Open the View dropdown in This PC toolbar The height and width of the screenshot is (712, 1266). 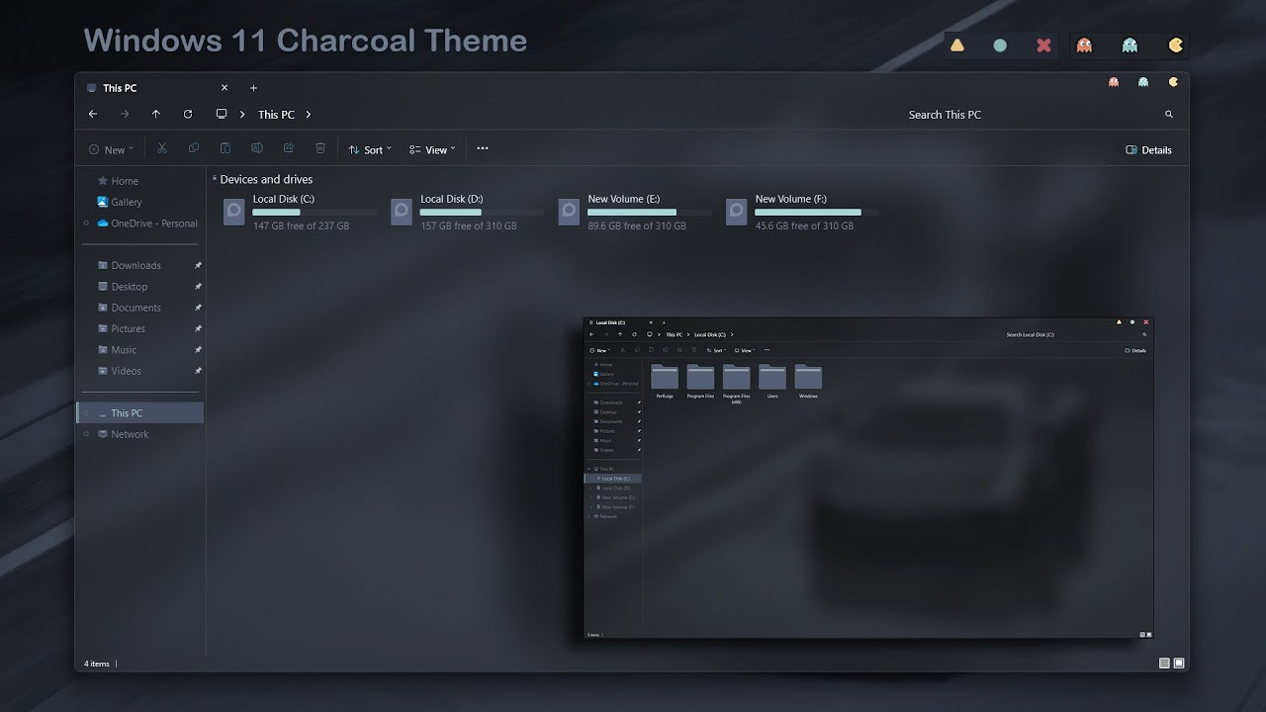point(432,150)
